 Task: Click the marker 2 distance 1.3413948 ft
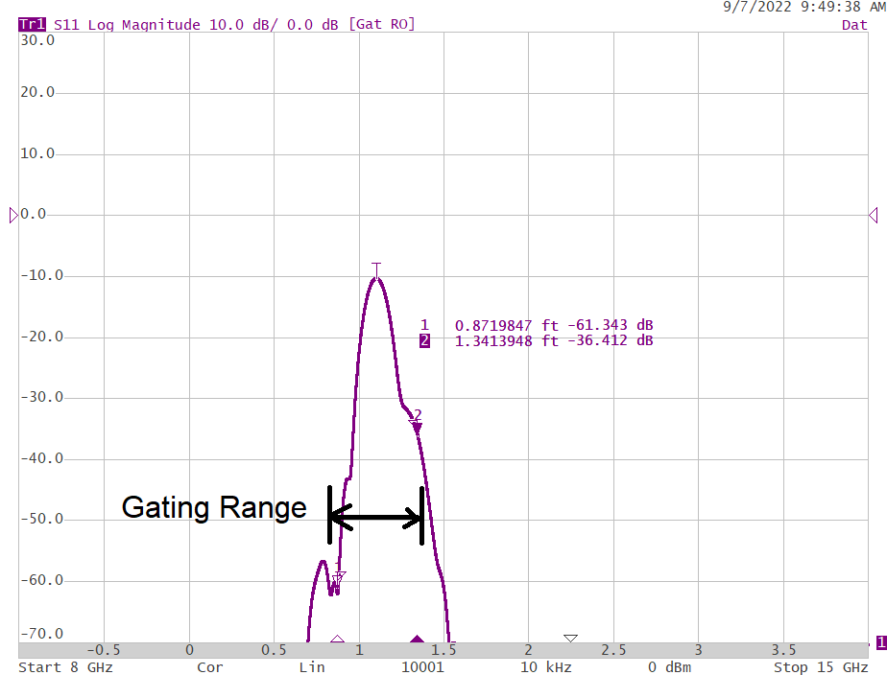click(506, 340)
